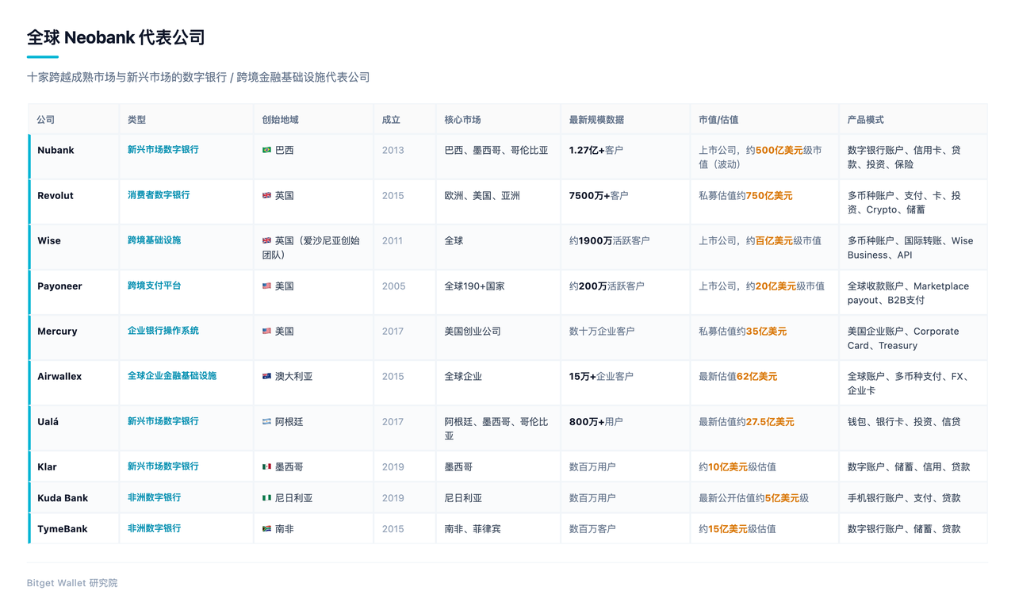Click the Mexico flag icon in Klar row
Viewport: 1015px width, 610px height.
coord(266,467)
